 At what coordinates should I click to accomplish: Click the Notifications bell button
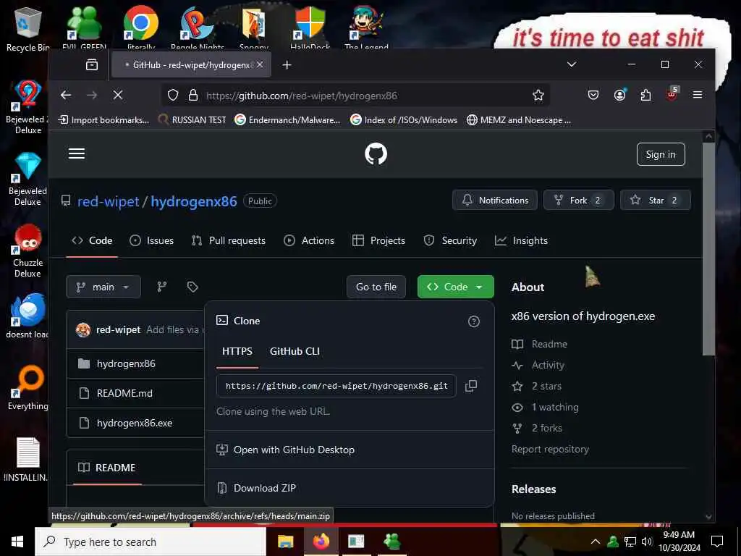point(495,200)
